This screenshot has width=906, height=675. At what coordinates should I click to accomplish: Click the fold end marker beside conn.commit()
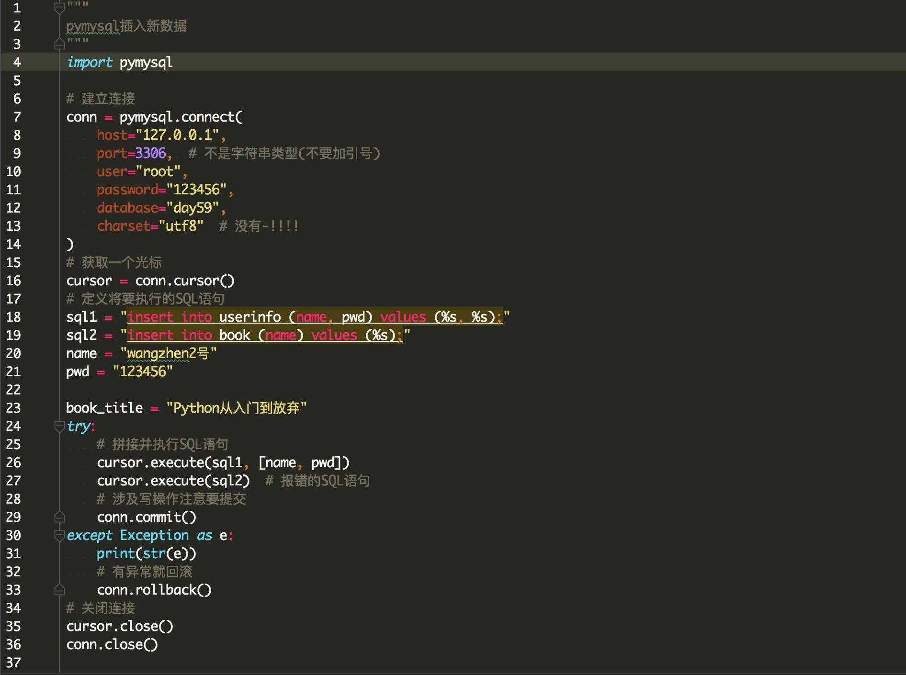point(59,517)
